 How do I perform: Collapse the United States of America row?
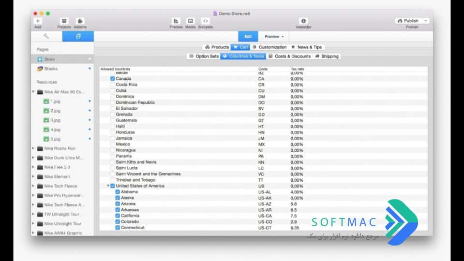coord(108,186)
